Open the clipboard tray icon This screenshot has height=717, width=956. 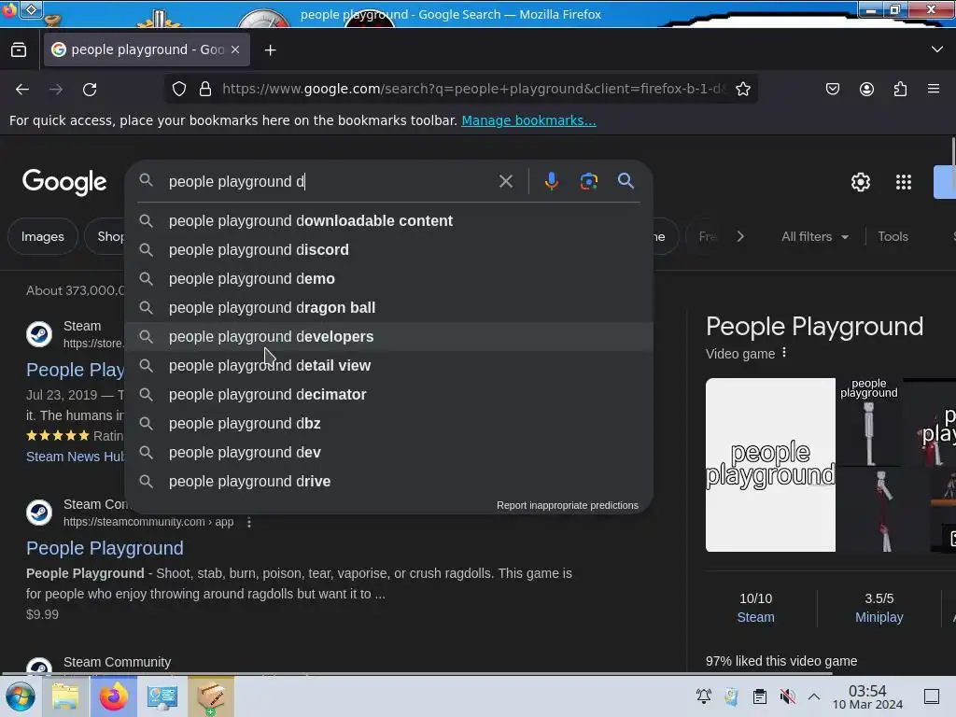(760, 696)
